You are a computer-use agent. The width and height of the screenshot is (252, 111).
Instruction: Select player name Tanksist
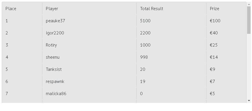[54, 69]
